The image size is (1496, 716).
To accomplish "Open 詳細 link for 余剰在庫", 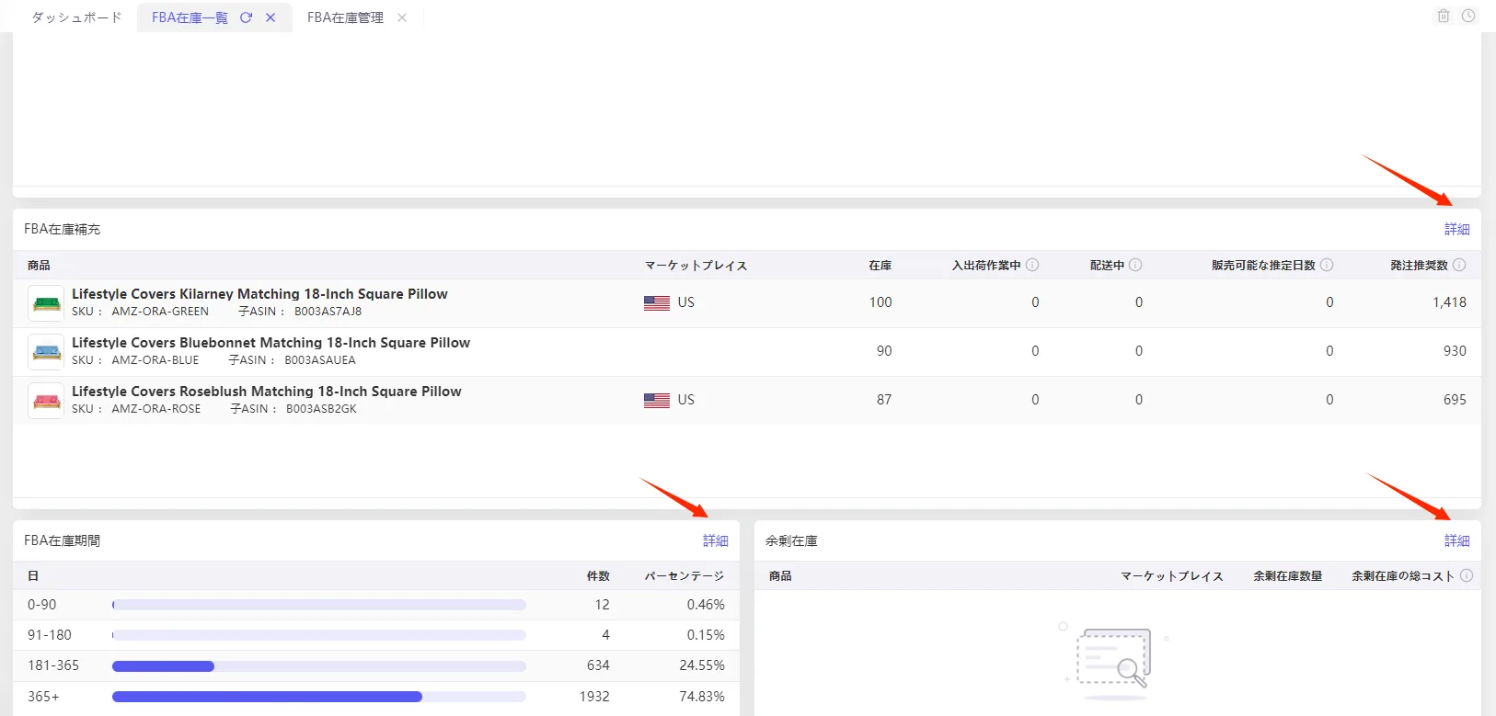I will [1456, 540].
